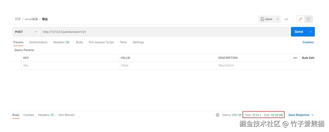Select the Pre-request Script tab

pos(101,42)
